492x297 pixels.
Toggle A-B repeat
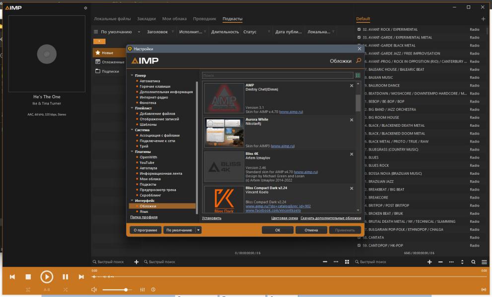pos(47,290)
